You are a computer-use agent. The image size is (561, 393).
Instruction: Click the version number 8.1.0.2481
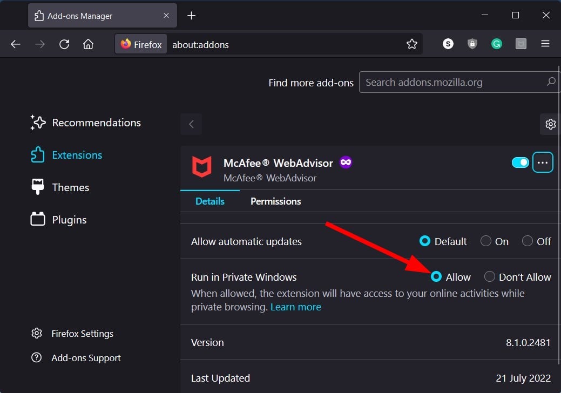(x=528, y=342)
